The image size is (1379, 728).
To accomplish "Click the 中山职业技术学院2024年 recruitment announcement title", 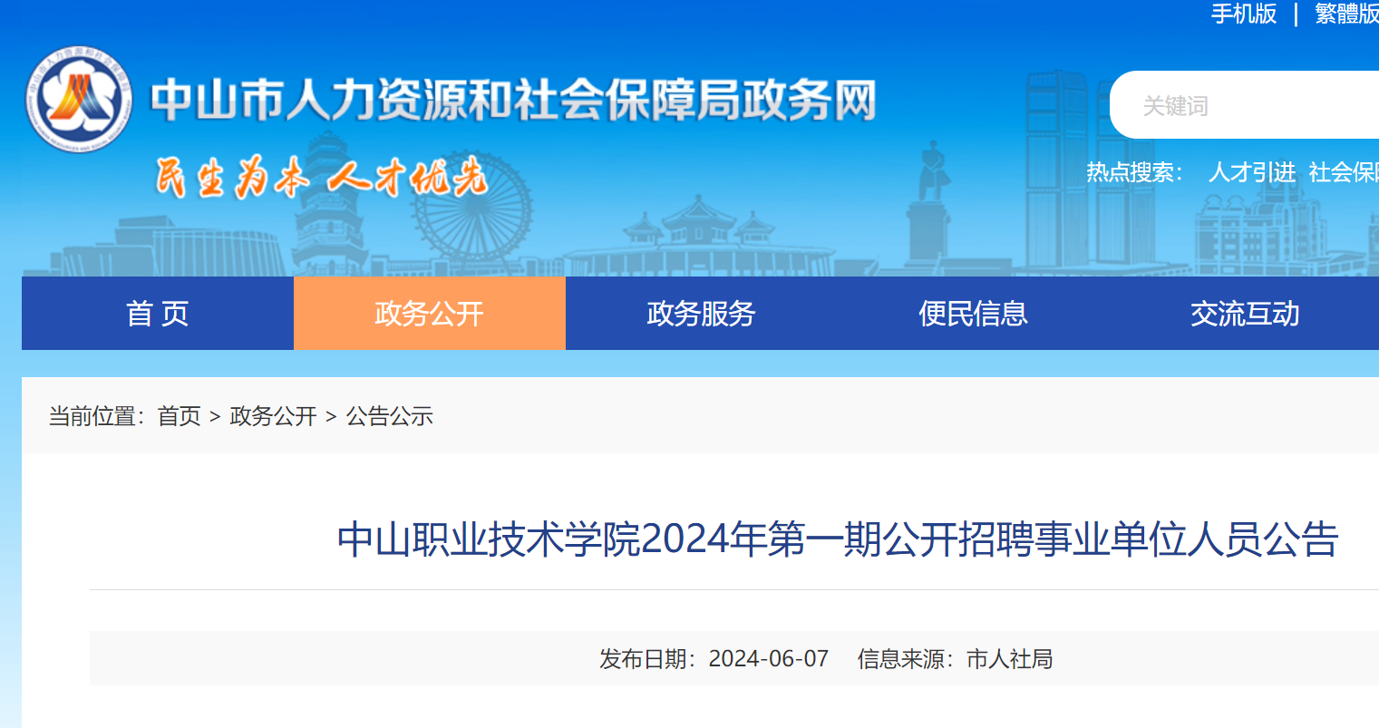I will click(838, 539).
